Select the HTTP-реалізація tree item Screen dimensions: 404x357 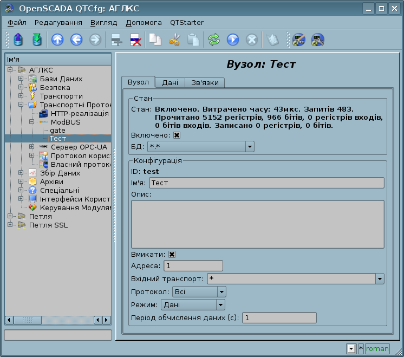point(80,113)
